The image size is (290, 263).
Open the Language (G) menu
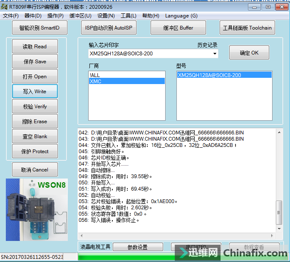coord(181,16)
